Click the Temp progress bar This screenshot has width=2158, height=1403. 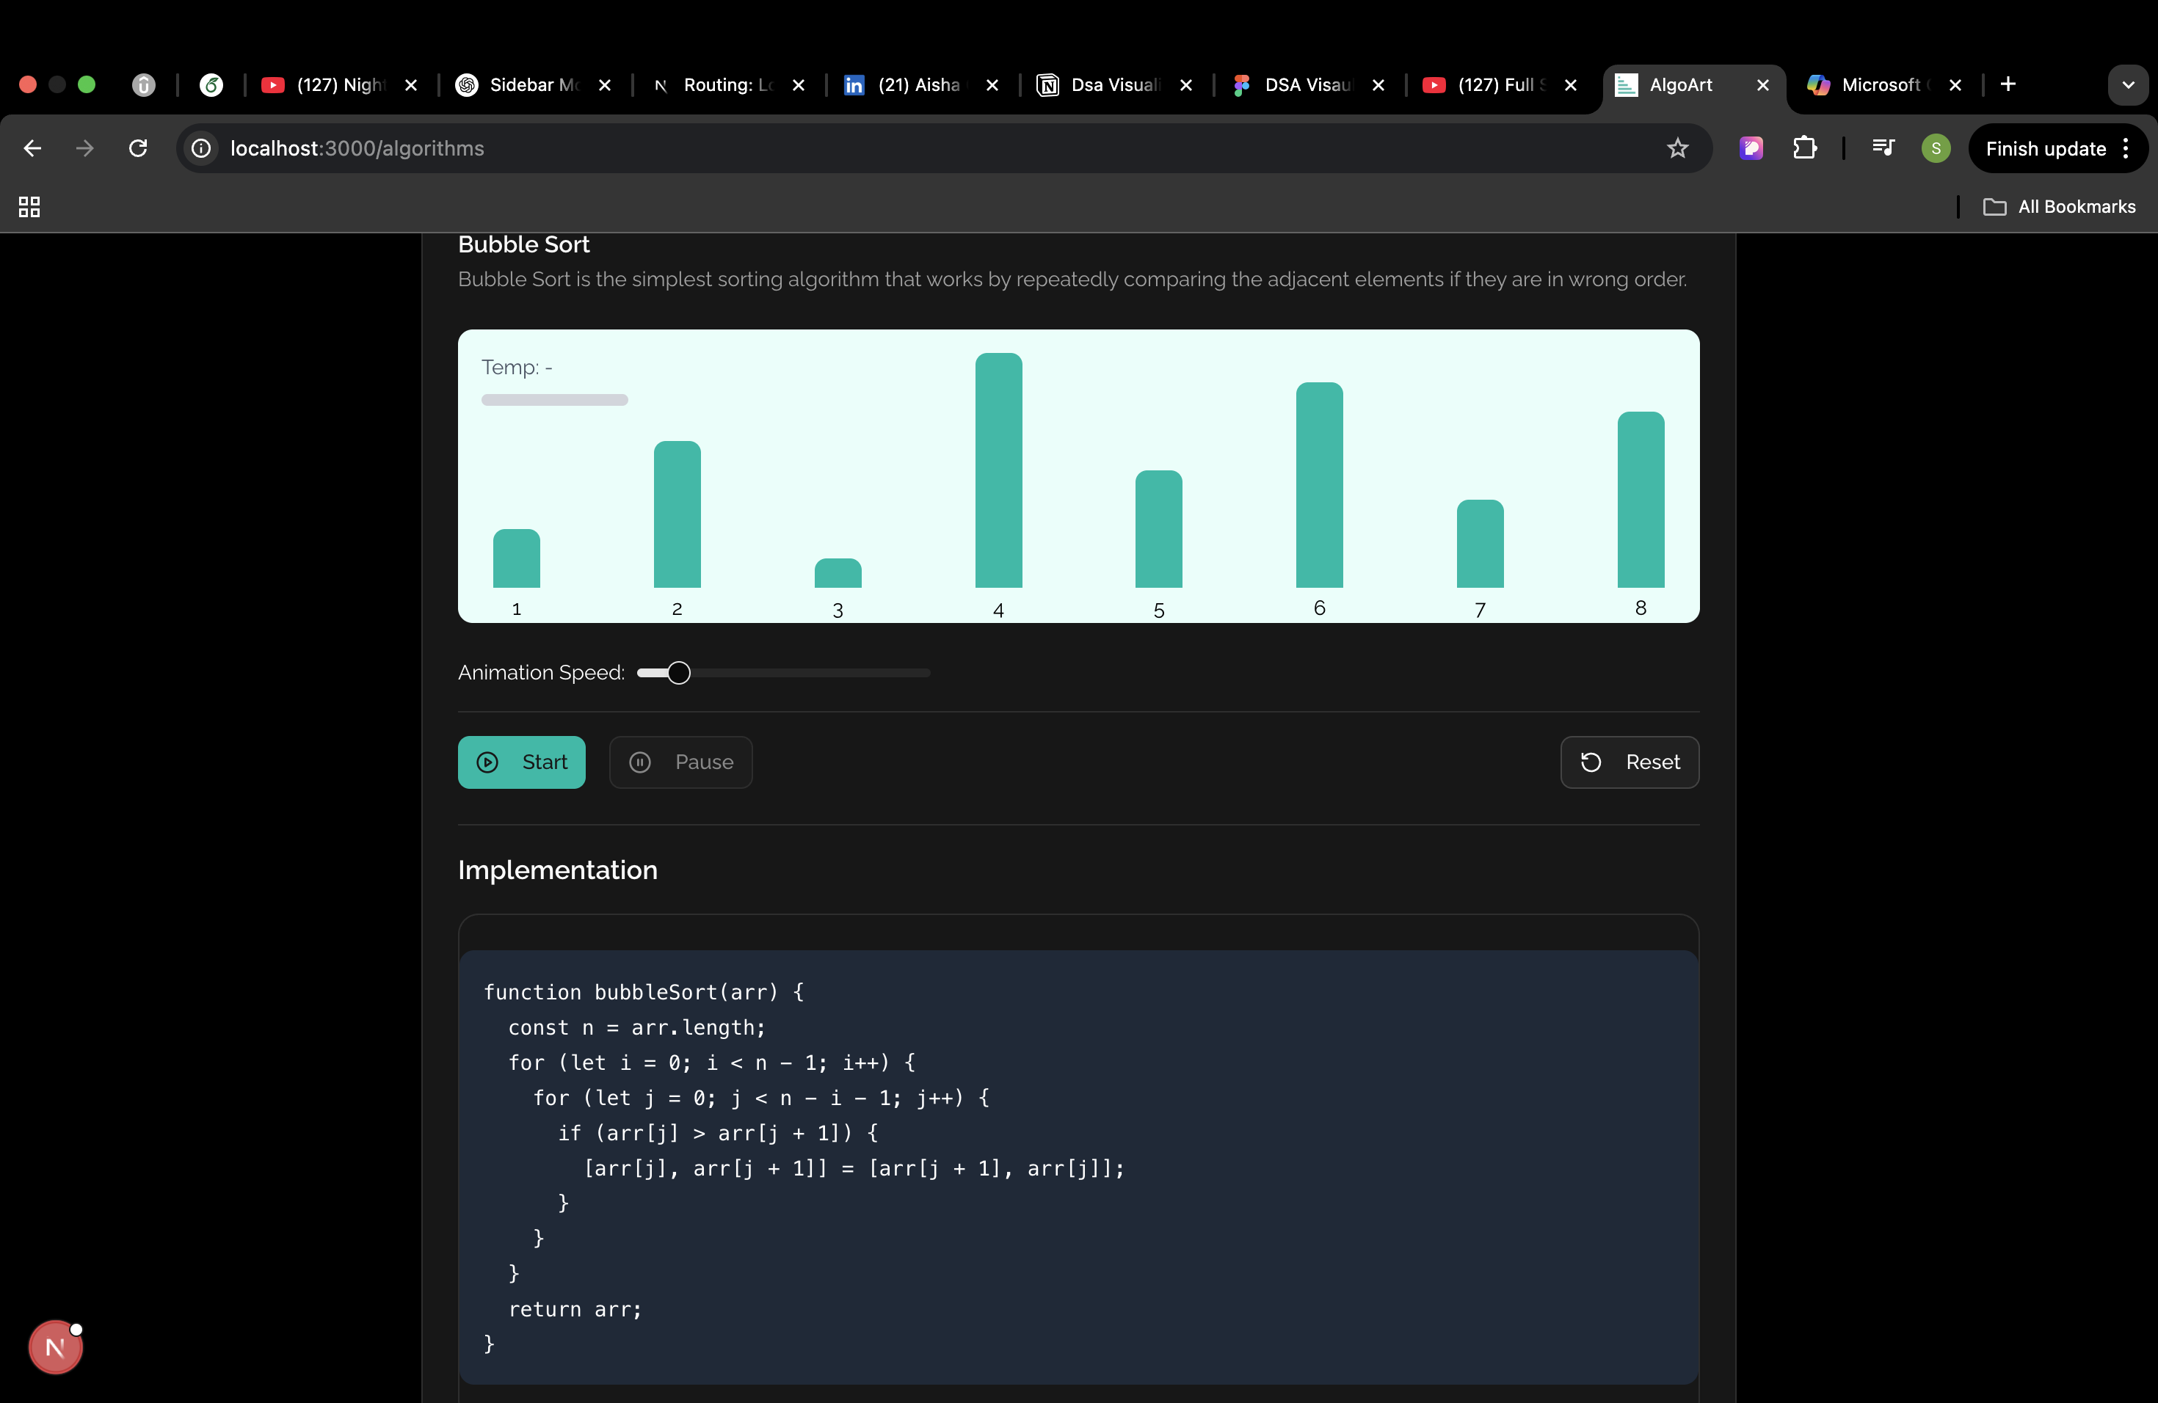(x=555, y=400)
